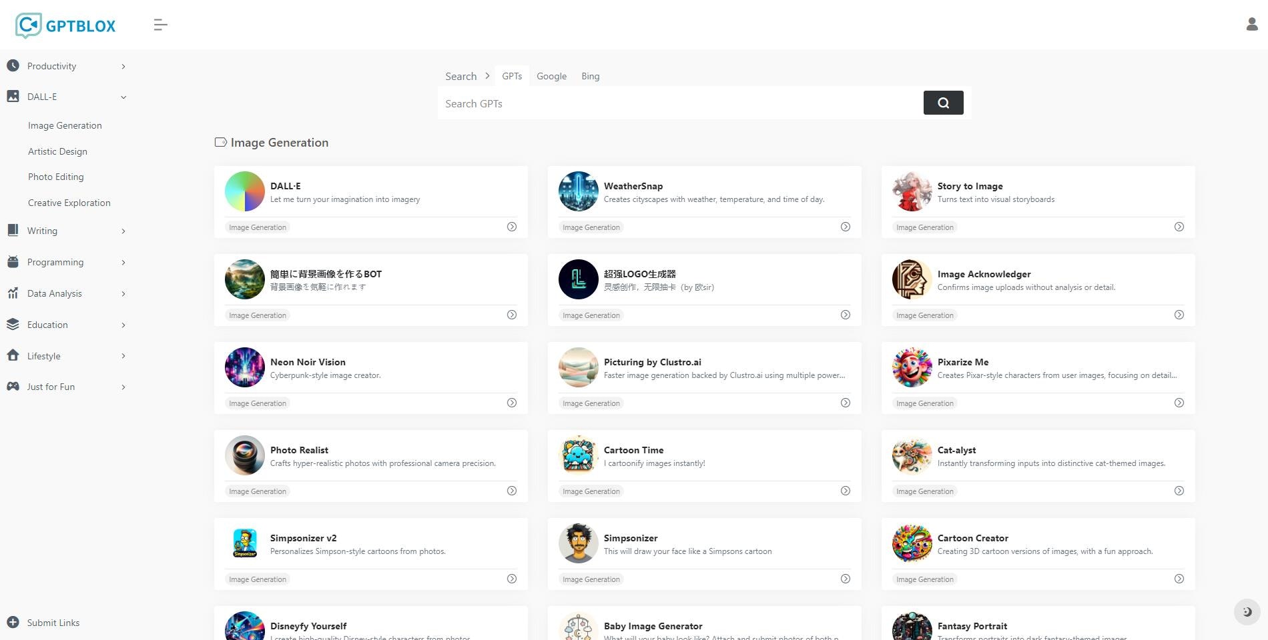The height and width of the screenshot is (640, 1268).
Task: Click the Image Generation section heading
Action: (x=279, y=142)
